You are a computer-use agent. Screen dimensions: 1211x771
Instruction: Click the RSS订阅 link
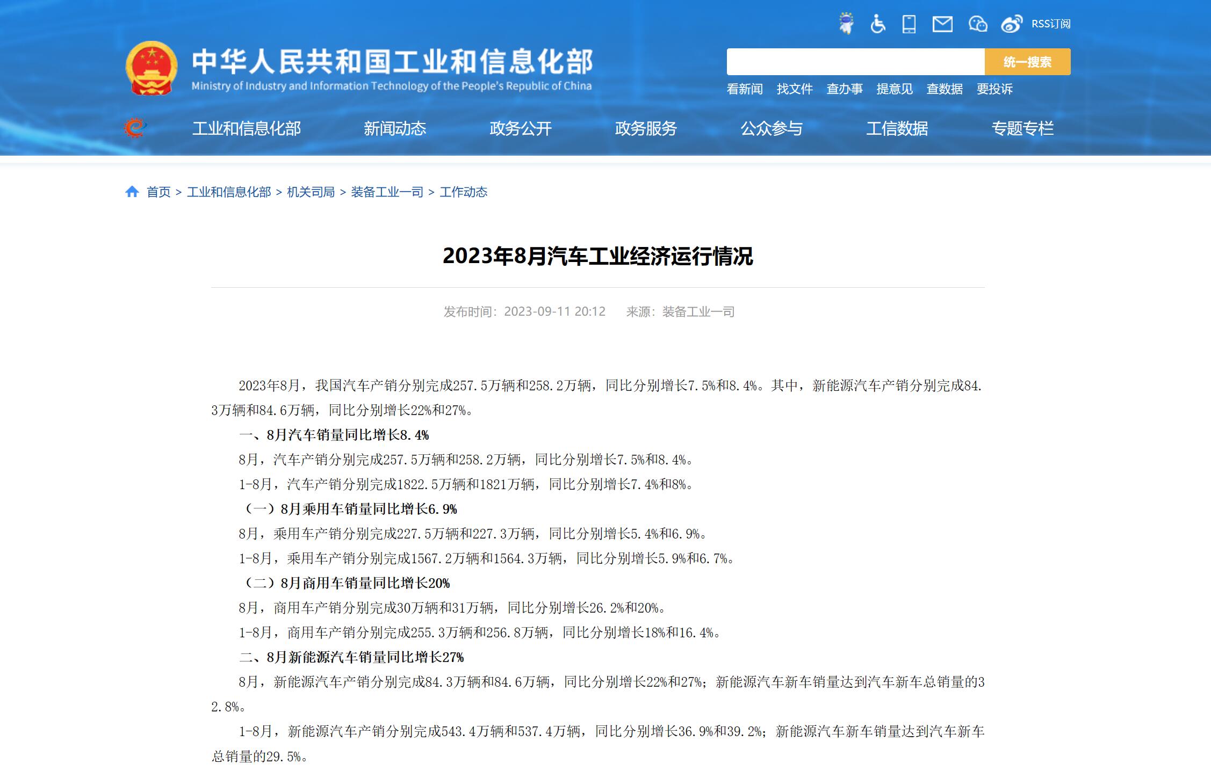(x=1051, y=24)
